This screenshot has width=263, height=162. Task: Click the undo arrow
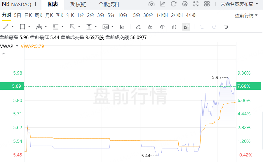coord(202,27)
